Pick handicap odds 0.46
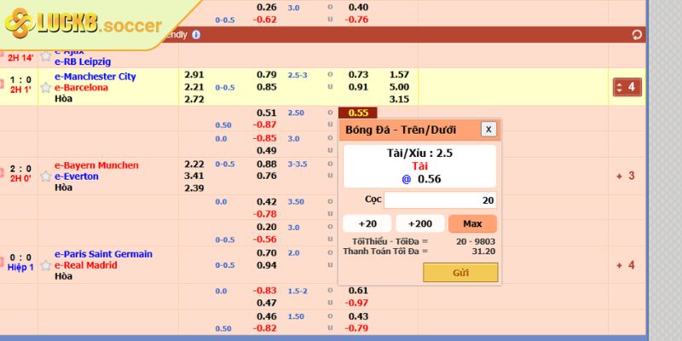Image resolution: width=682 pixels, height=341 pixels. [x=267, y=316]
